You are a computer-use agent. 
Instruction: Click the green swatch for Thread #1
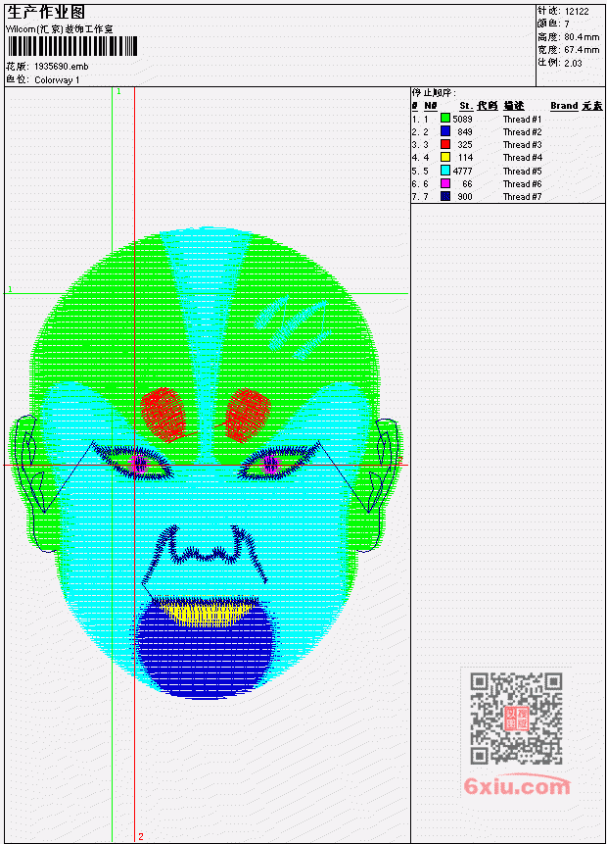[x=445, y=118]
